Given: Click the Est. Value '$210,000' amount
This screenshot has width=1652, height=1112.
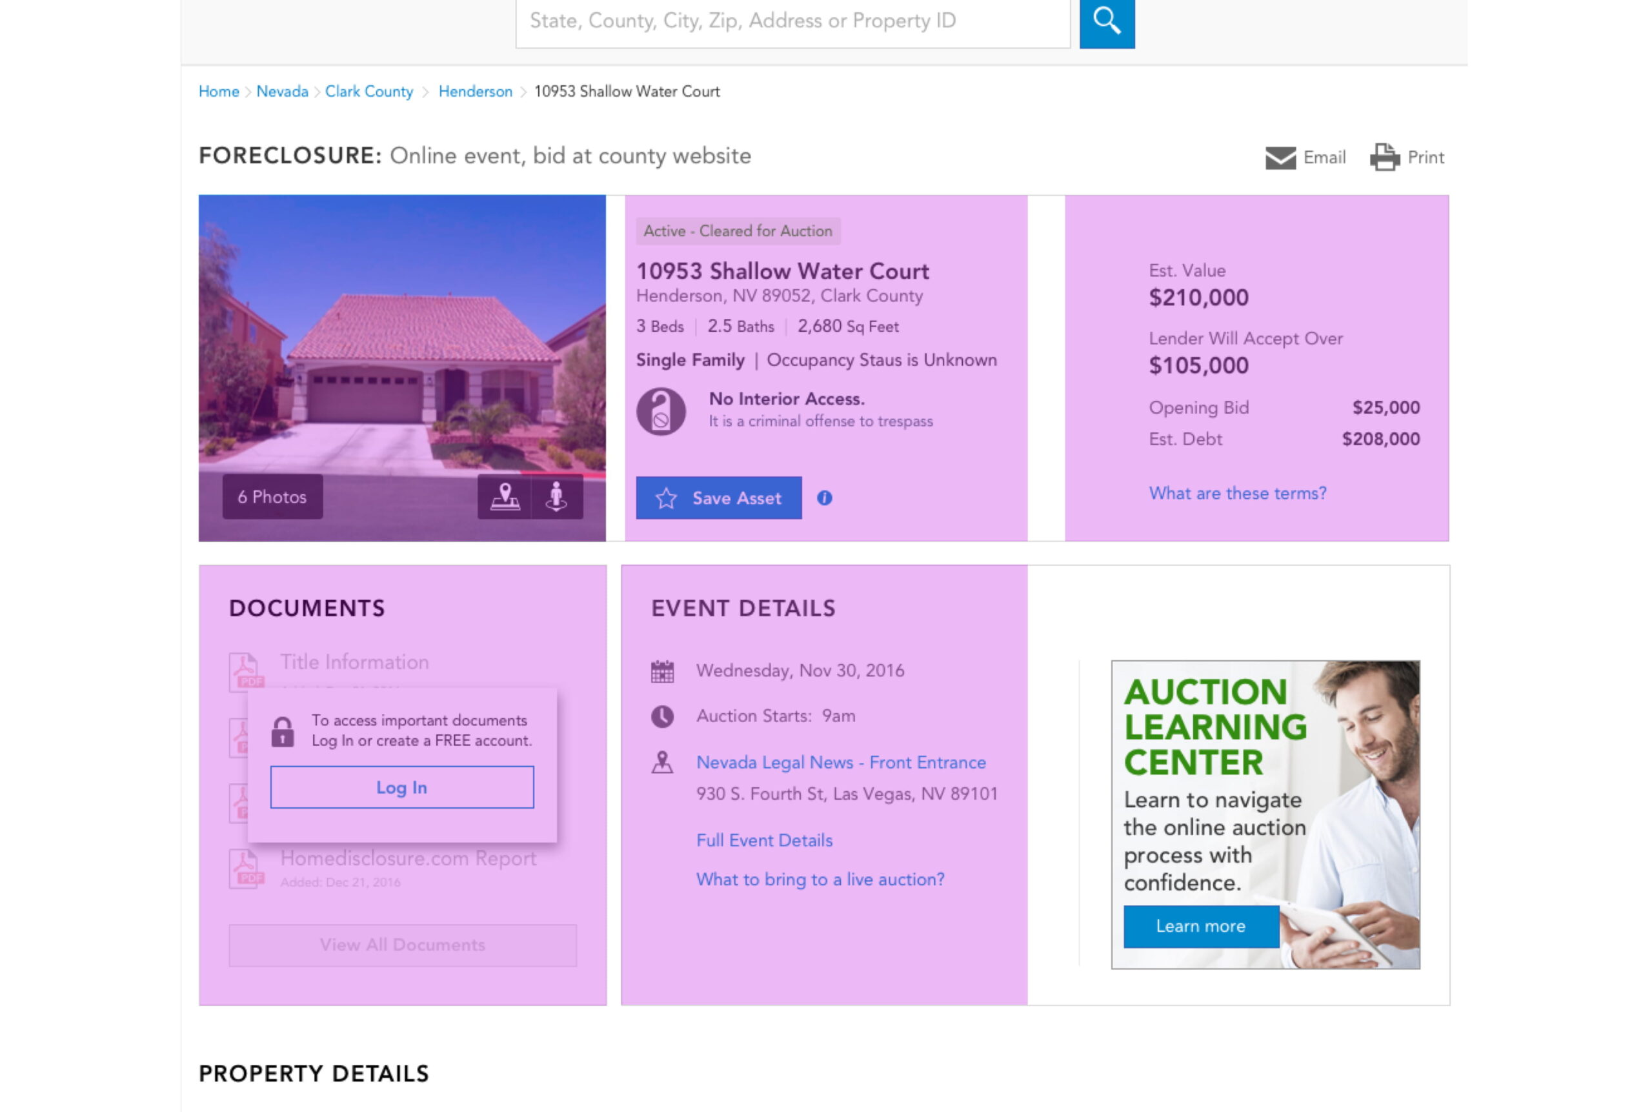Looking at the screenshot, I should click(x=1198, y=297).
